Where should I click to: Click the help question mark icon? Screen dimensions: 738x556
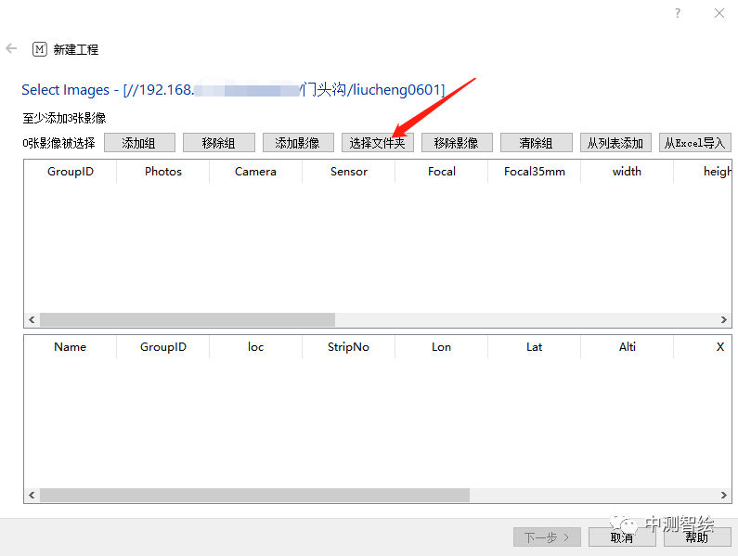coord(678,13)
